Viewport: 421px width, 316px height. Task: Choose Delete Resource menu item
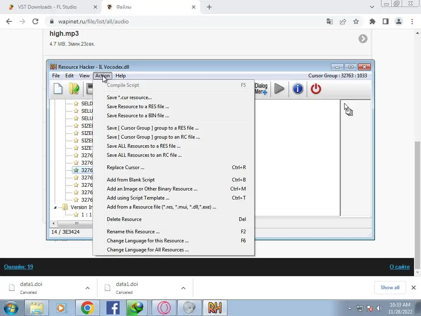click(173, 219)
